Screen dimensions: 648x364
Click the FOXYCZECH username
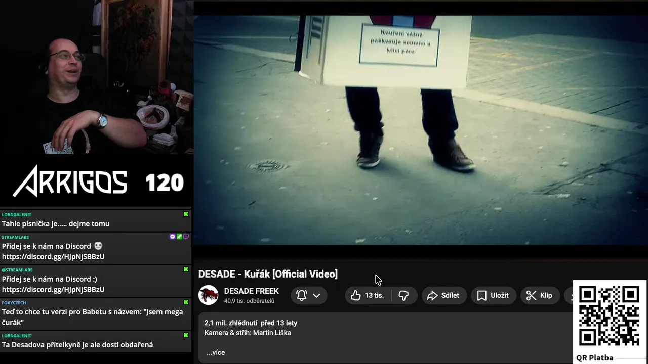[x=14, y=303]
